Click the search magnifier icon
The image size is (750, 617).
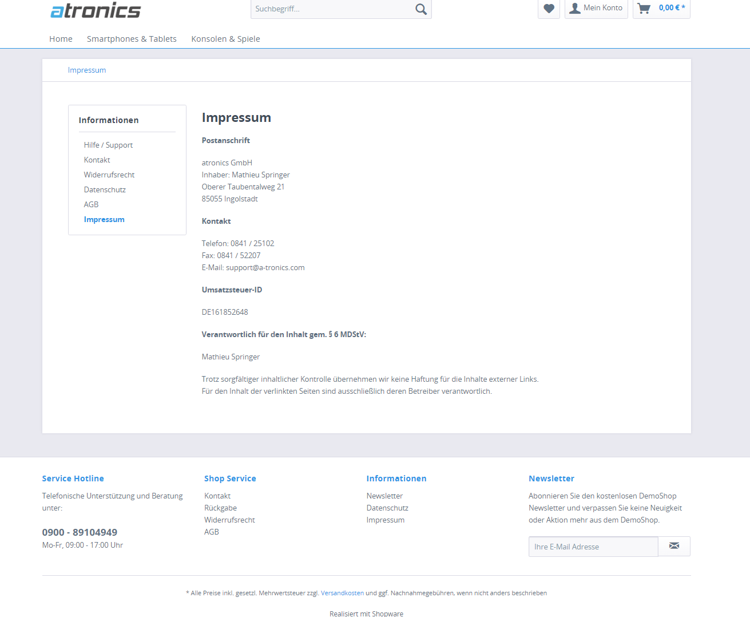[421, 9]
